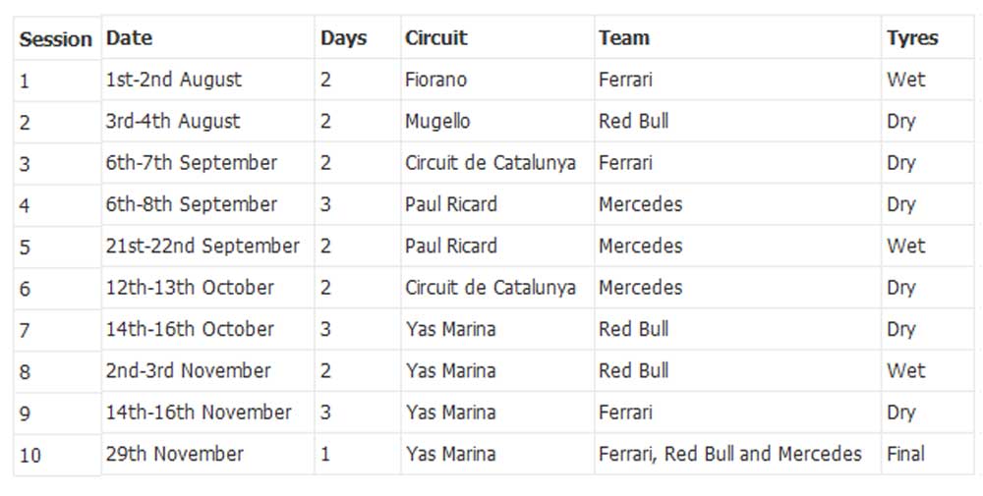
Task: Select the Fiorano circuit cell
Action: (x=435, y=80)
